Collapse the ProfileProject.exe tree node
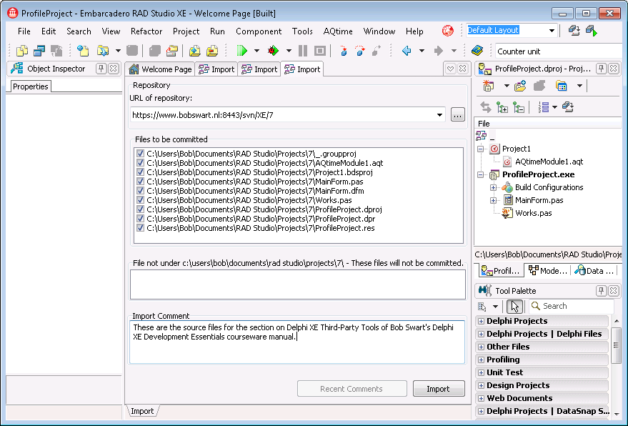628x426 pixels. [481, 174]
